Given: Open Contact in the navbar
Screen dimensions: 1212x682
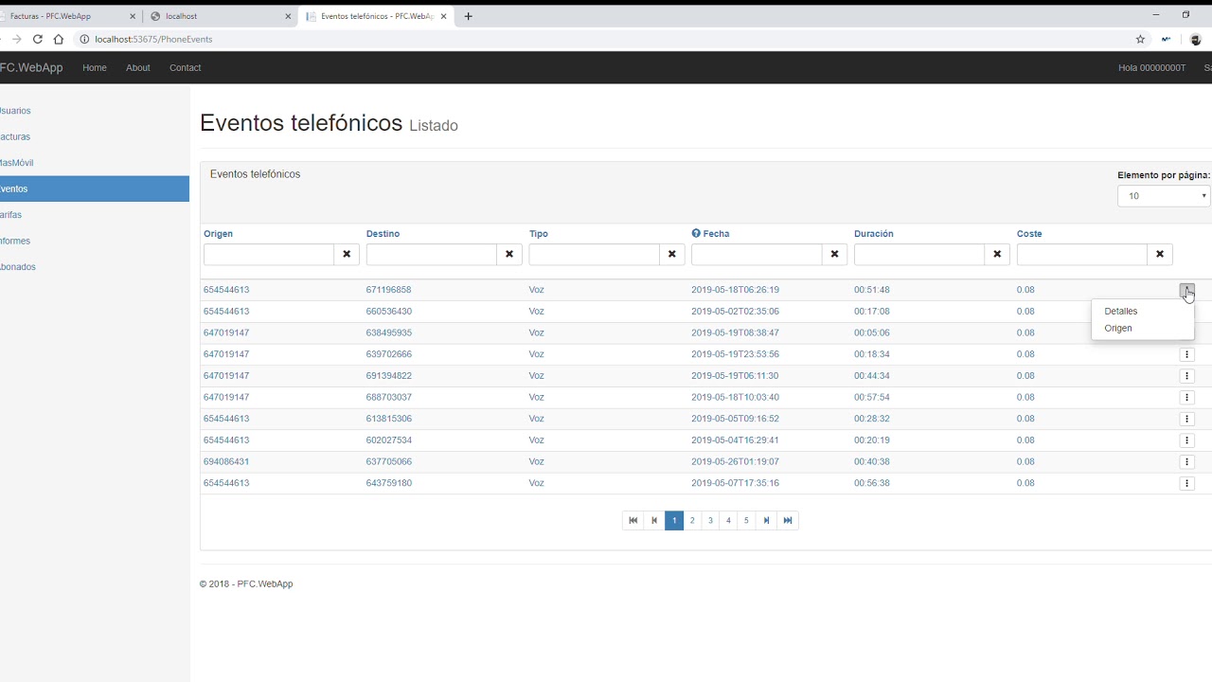Looking at the screenshot, I should click(185, 67).
